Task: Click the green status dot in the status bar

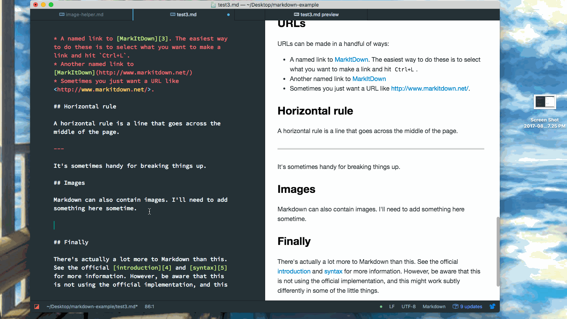Action: click(x=381, y=306)
